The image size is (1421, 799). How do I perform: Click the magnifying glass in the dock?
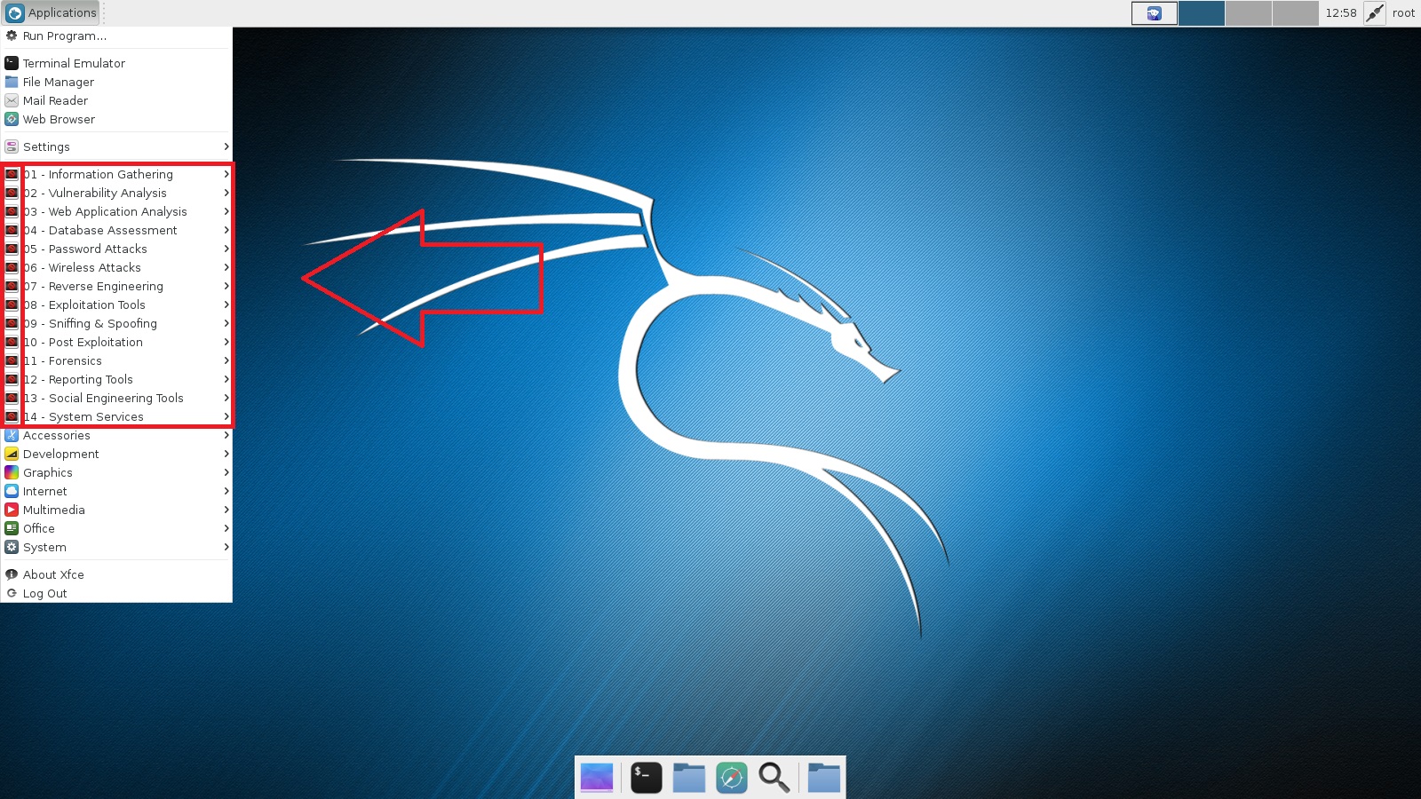774,777
